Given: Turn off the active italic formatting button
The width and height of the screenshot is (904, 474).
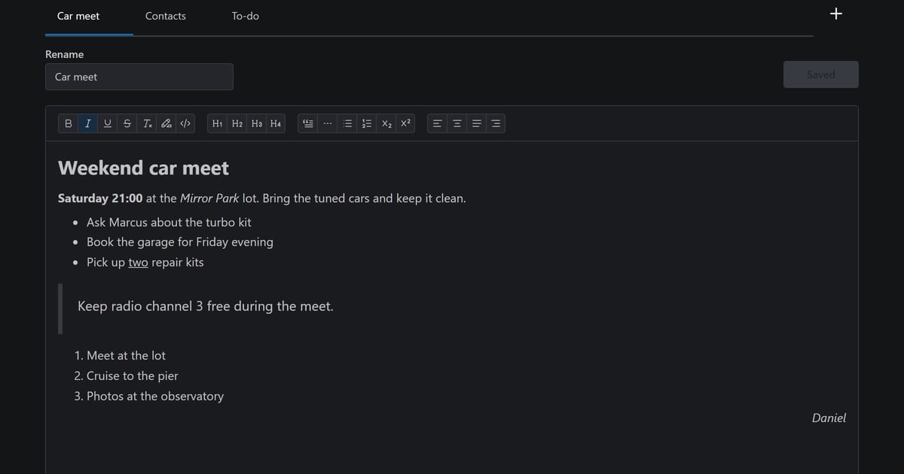Looking at the screenshot, I should (x=88, y=123).
